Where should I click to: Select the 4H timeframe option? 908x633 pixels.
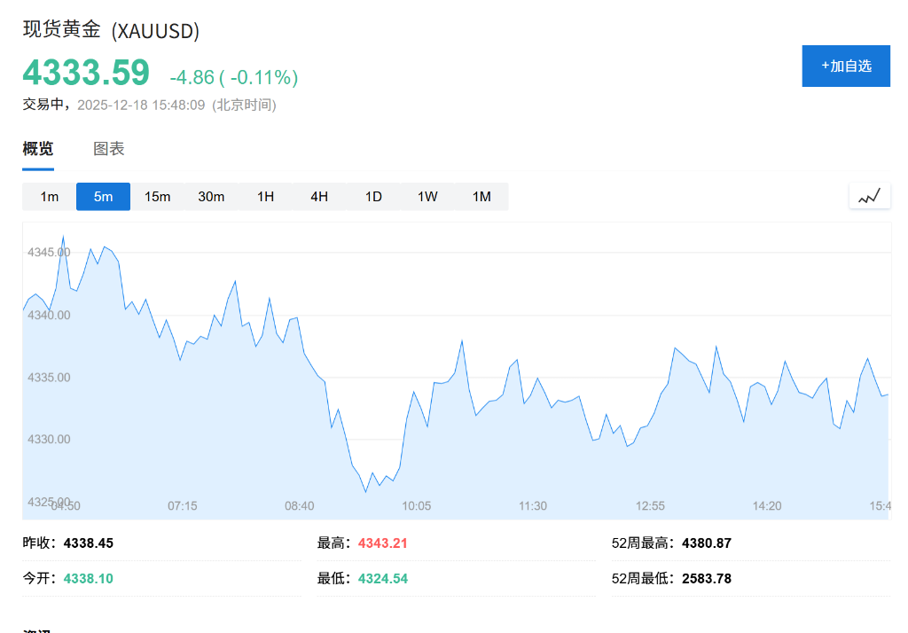coord(319,196)
